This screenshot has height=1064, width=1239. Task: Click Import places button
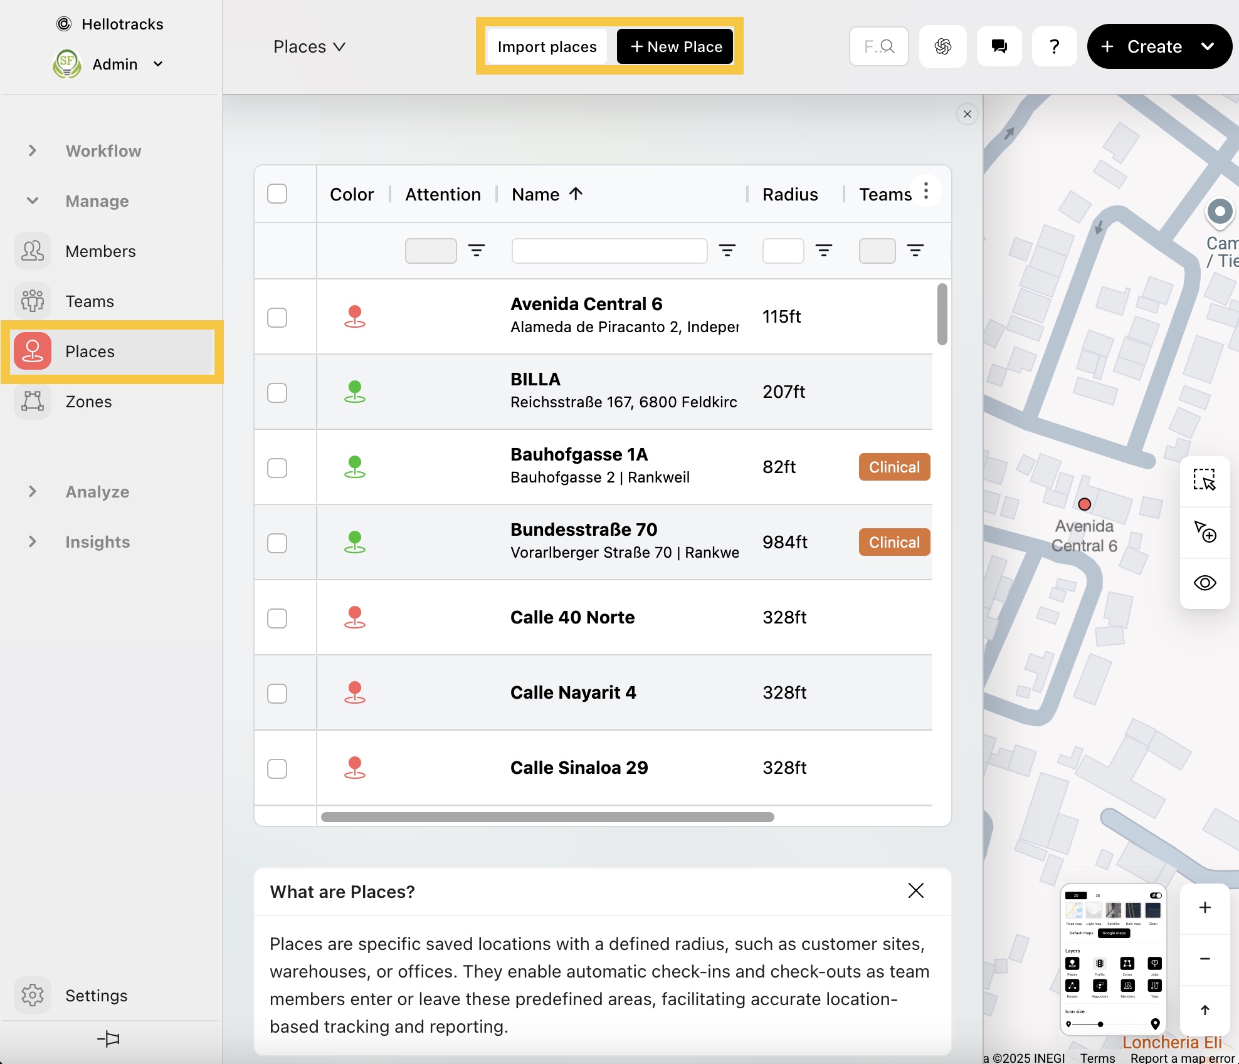[547, 46]
